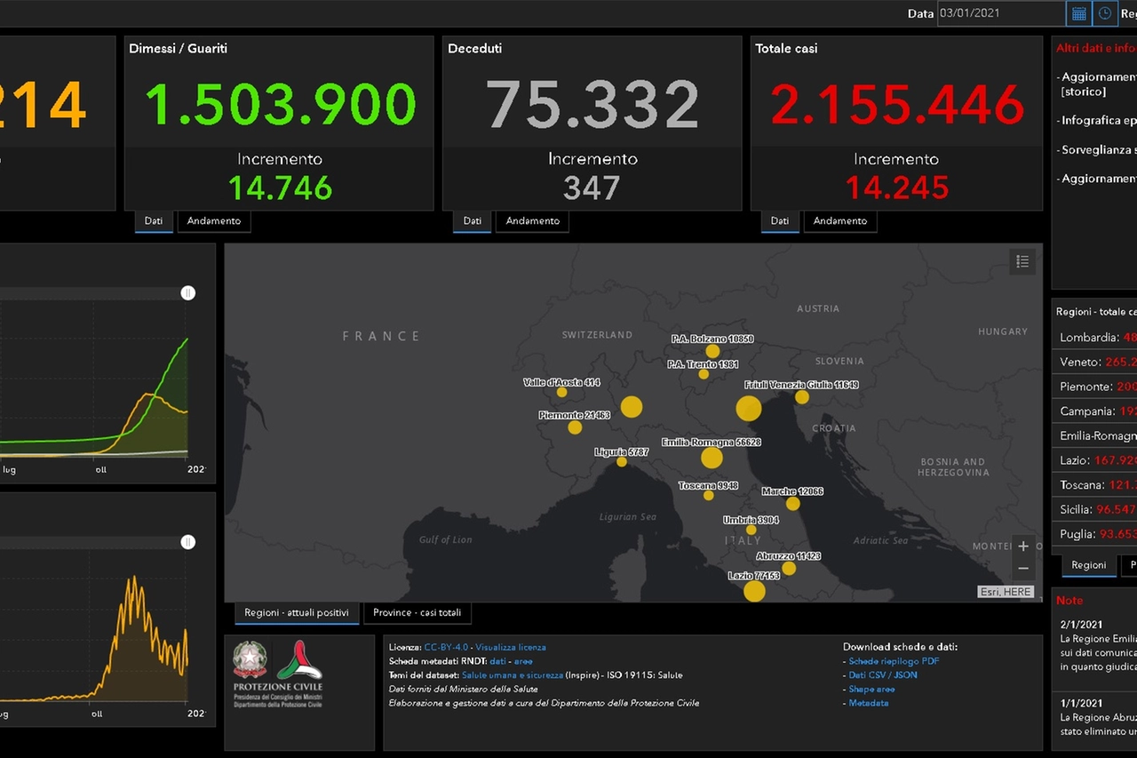The height and width of the screenshot is (758, 1137).
Task: Read the 2/1/2021 note entry
Action: click(x=1097, y=646)
